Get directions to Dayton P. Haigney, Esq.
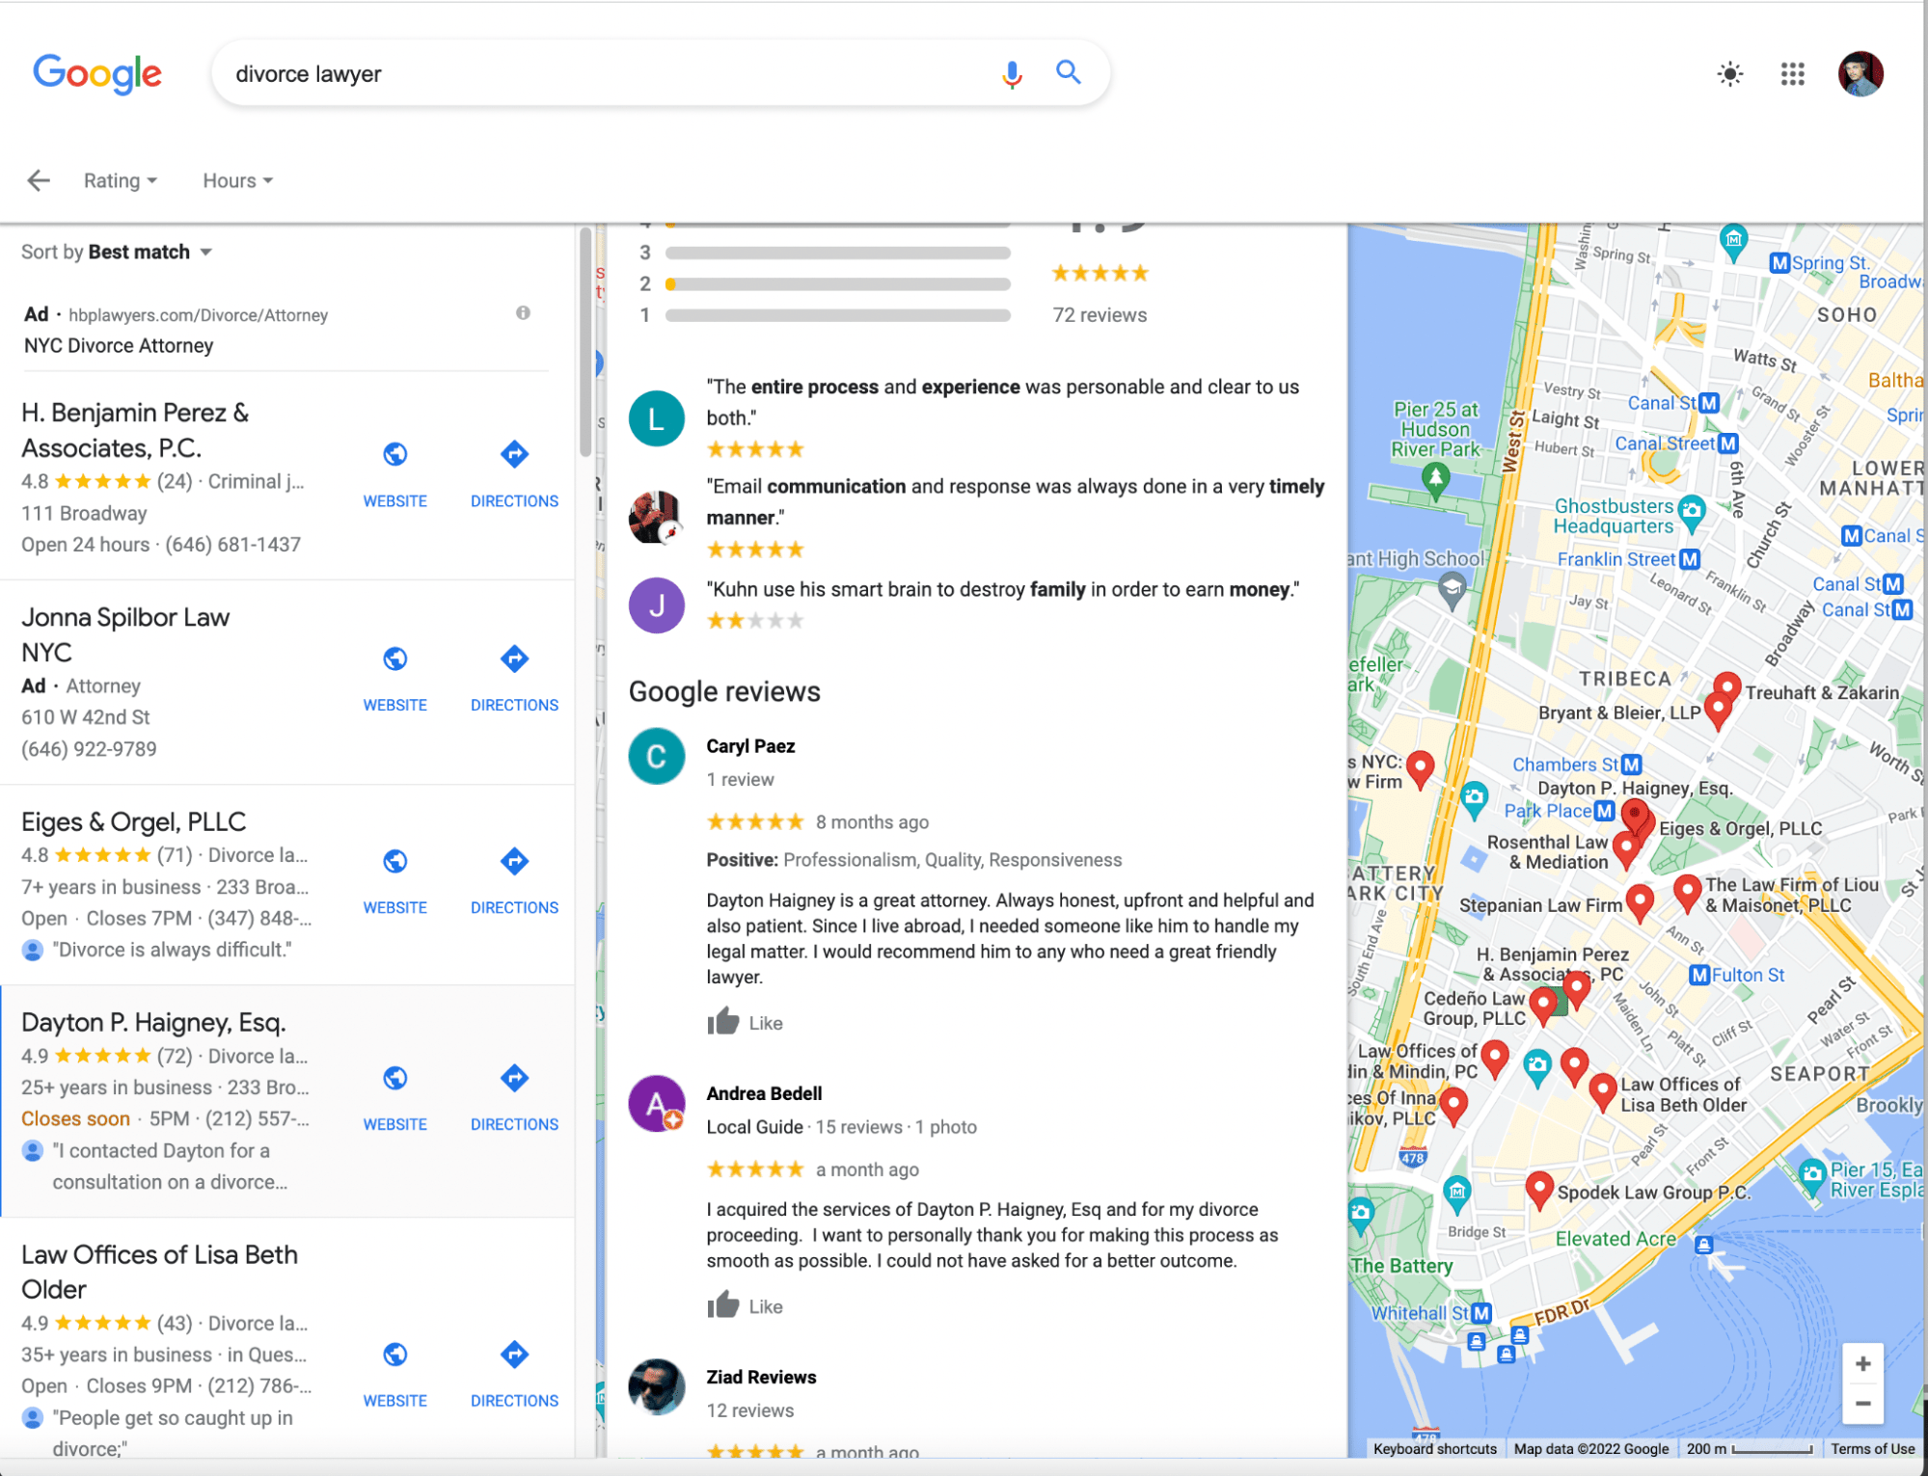 [x=514, y=1078]
